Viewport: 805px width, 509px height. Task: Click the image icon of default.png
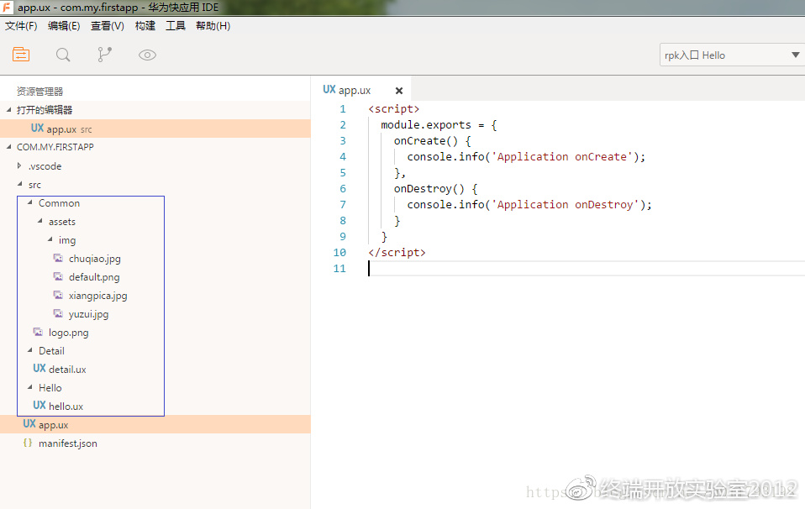click(x=59, y=276)
